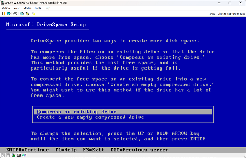
Task: Click the 'Microsoft DriveSpace Setup' heading
Action: (46, 25)
